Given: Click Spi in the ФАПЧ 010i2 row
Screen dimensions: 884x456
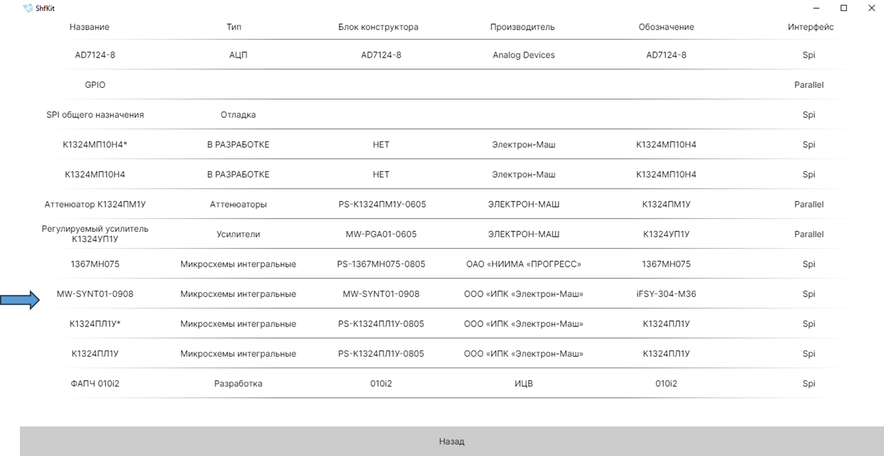Looking at the screenshot, I should click(809, 383).
